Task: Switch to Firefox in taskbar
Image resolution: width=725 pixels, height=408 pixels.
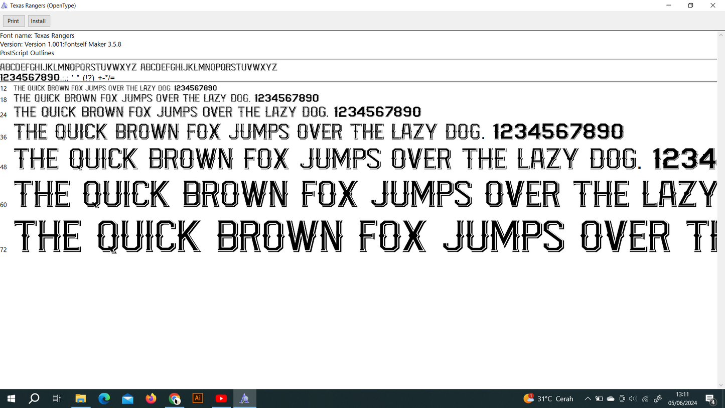Action: tap(151, 398)
